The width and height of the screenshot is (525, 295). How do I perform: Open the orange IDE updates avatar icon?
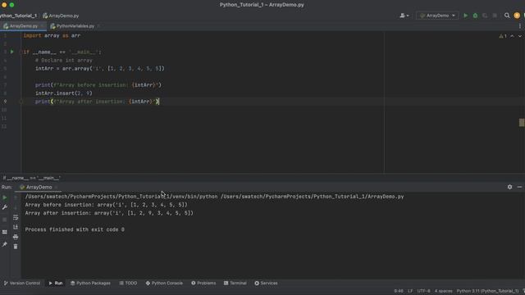(517, 16)
